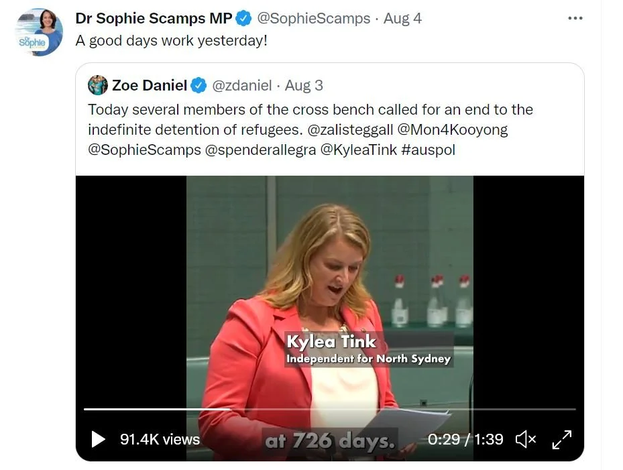The height and width of the screenshot is (470, 623).
Task: Open Zoe Daniel's small profile avatar
Action: [x=98, y=85]
